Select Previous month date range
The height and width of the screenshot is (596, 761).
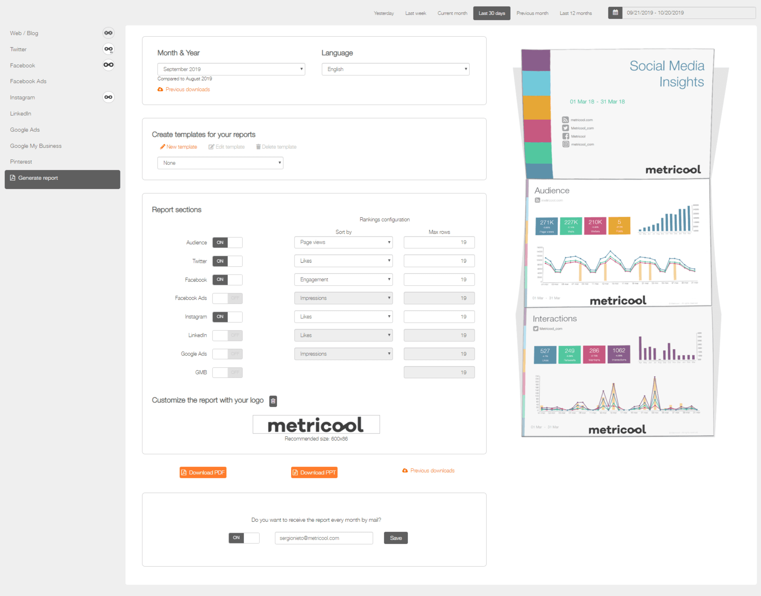pos(532,13)
